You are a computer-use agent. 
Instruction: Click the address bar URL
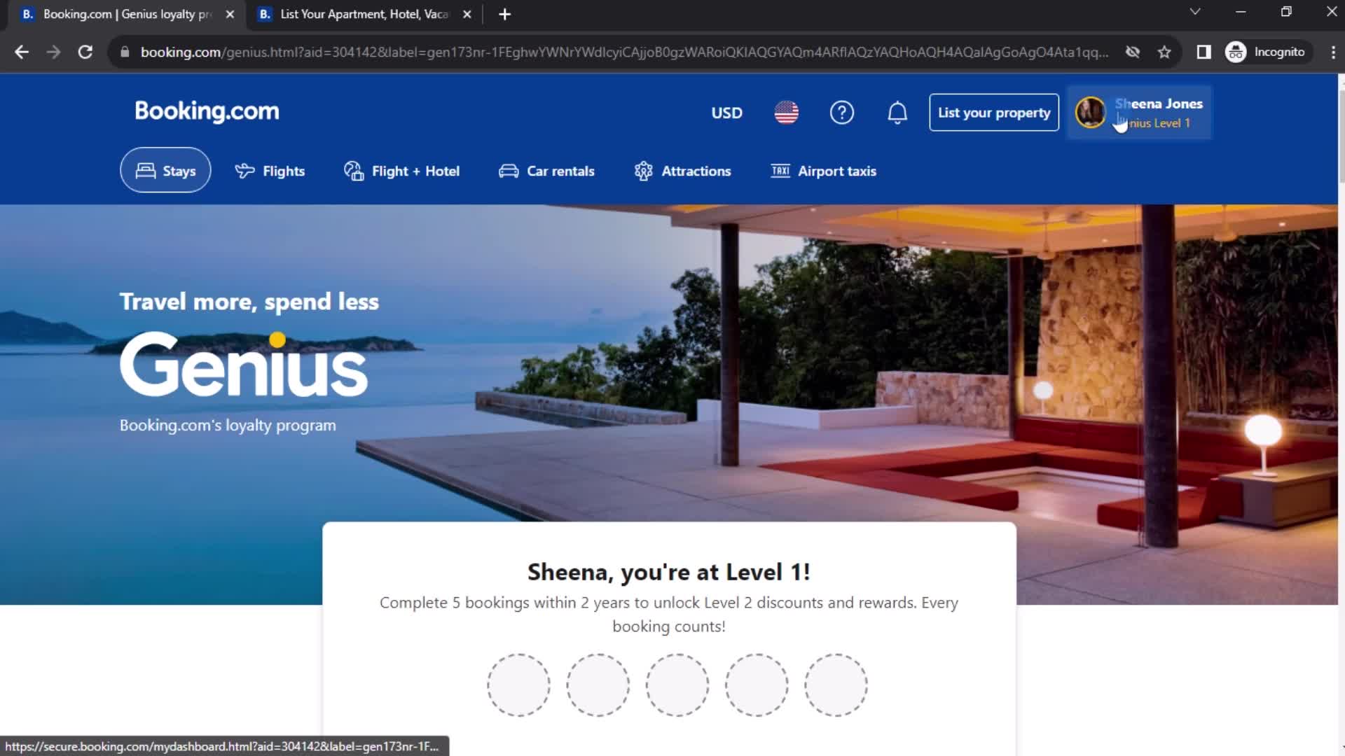(624, 52)
